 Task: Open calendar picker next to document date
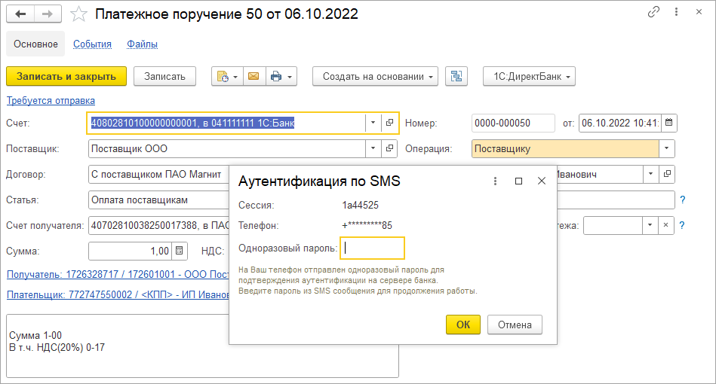(669, 123)
